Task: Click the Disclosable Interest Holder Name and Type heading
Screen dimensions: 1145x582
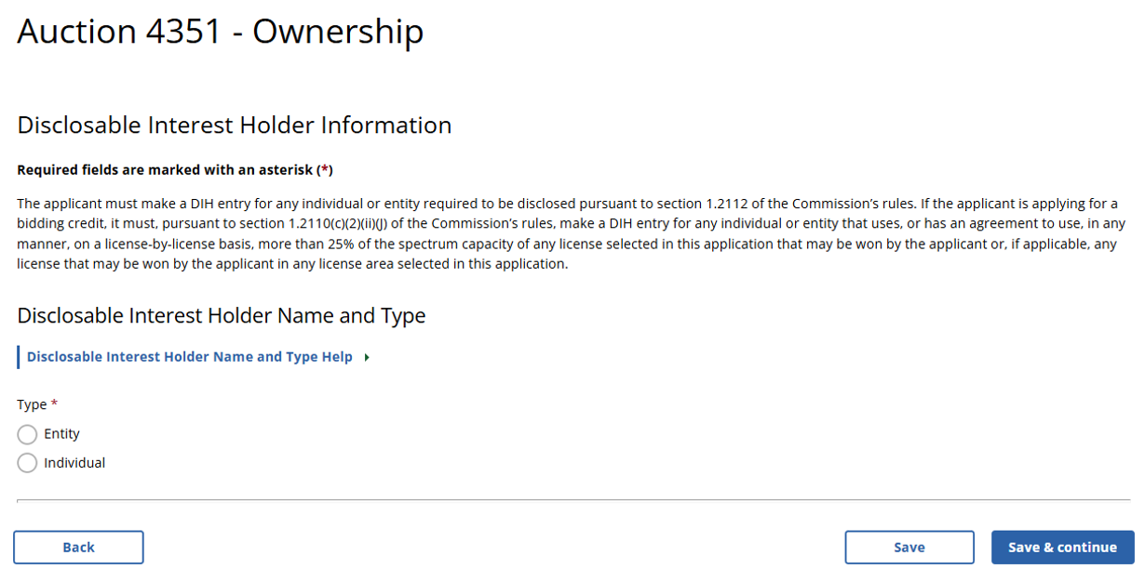Action: pos(222,316)
